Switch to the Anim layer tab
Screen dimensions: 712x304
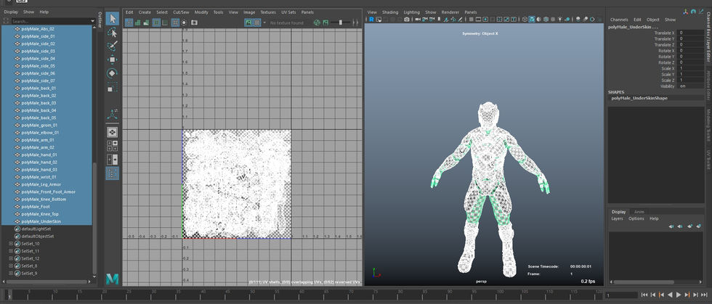pos(639,212)
